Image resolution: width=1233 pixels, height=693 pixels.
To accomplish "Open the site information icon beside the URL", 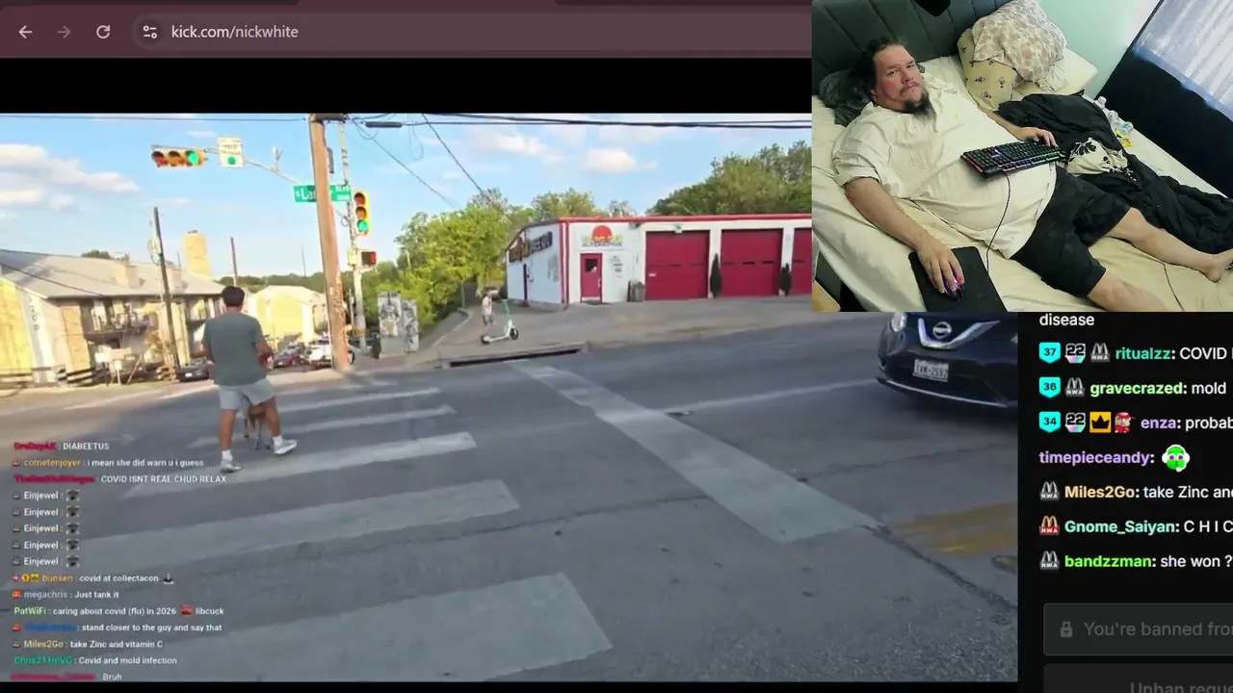I will (149, 32).
